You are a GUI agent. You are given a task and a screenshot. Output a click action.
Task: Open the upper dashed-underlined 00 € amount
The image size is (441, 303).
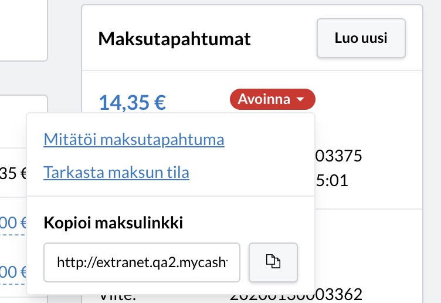click(13, 223)
